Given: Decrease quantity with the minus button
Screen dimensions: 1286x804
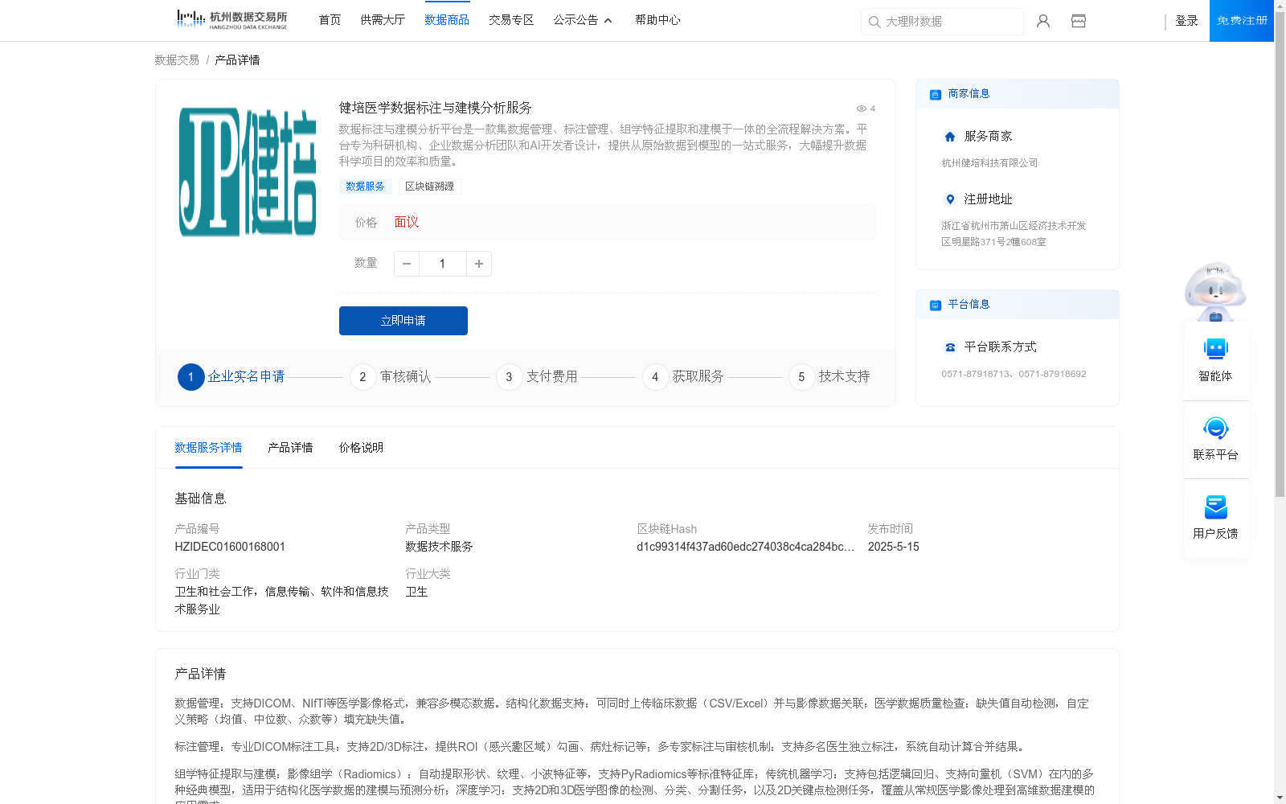Looking at the screenshot, I should (x=407, y=264).
